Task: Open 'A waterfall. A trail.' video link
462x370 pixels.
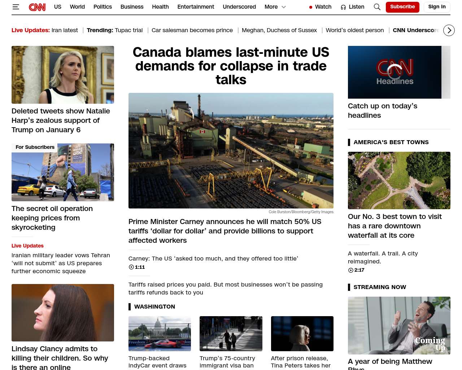Action: click(x=383, y=258)
